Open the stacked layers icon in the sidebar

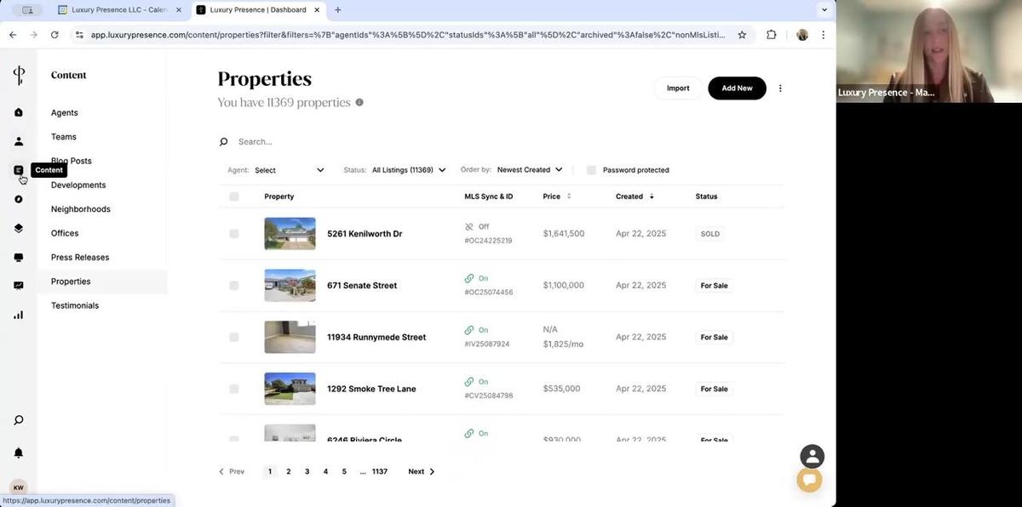point(19,228)
